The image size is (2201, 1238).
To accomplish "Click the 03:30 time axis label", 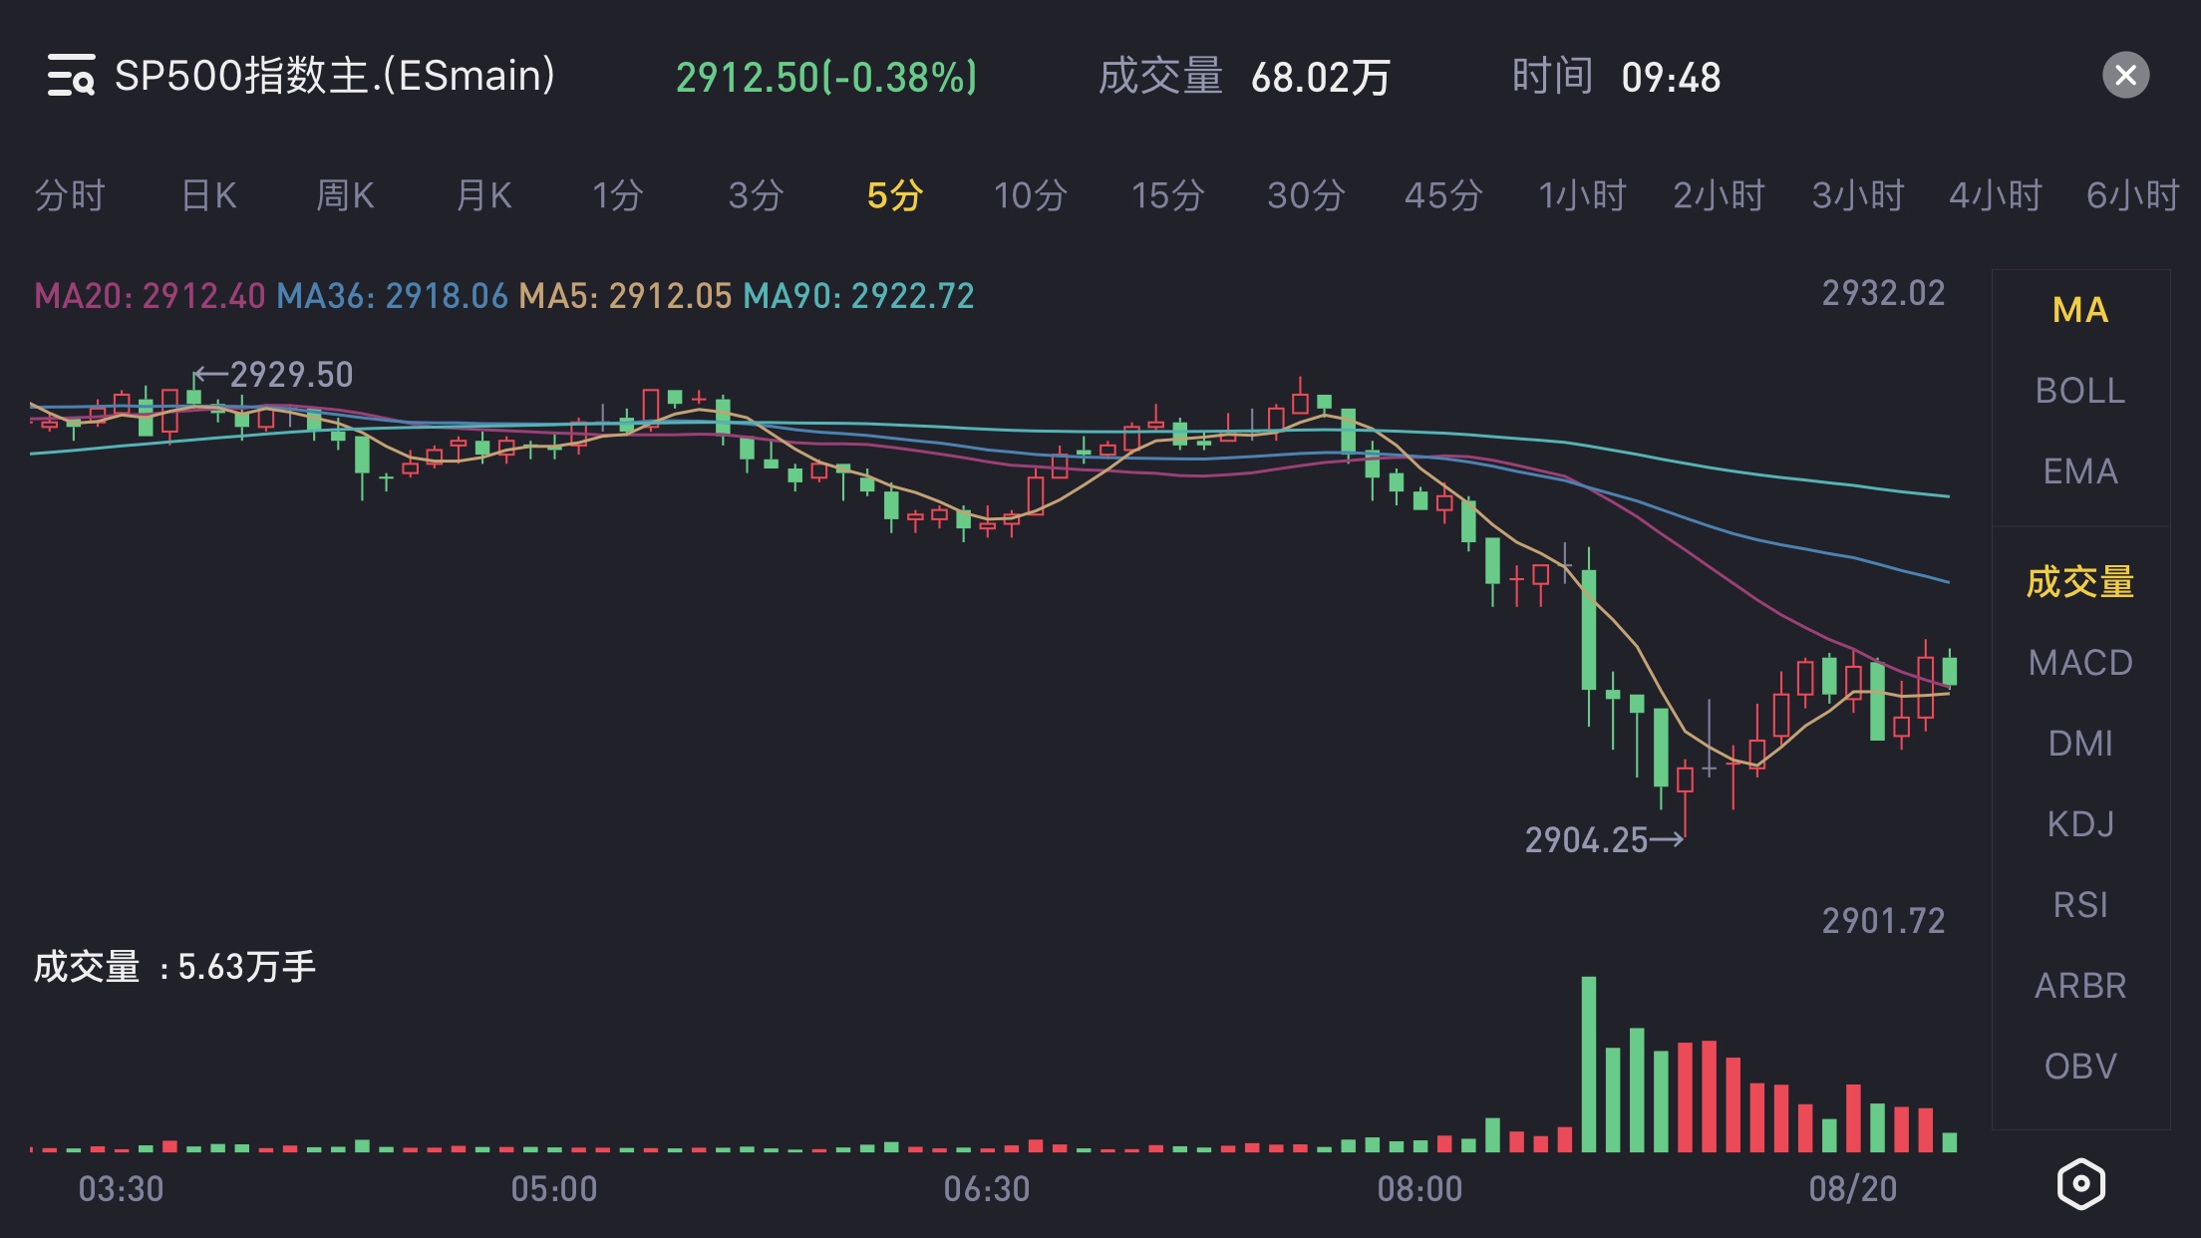I will point(121,1189).
